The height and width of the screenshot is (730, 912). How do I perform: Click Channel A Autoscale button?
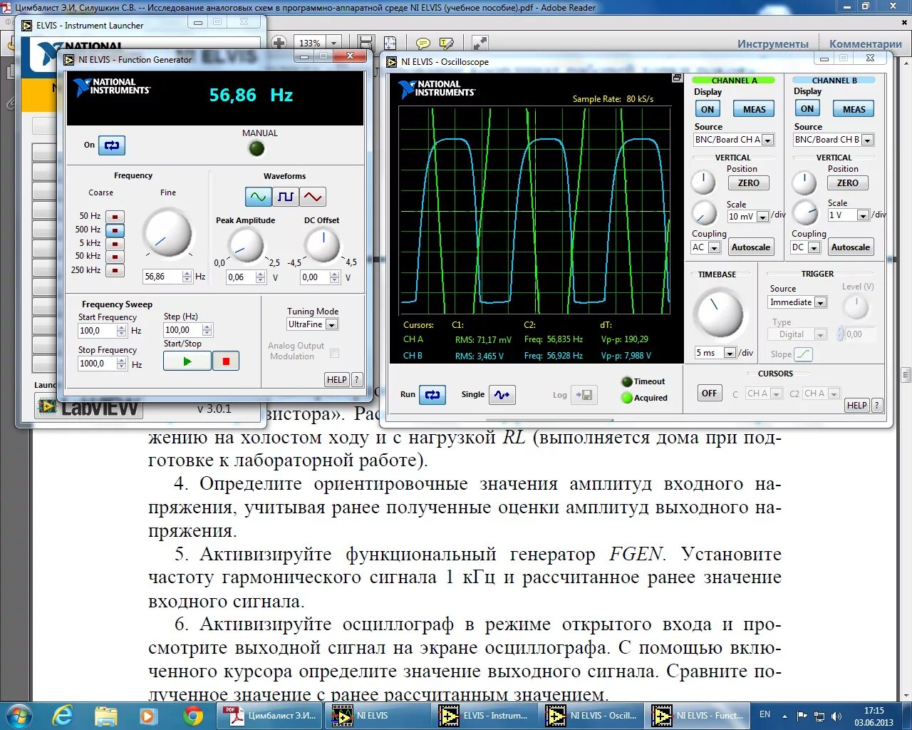tap(751, 247)
